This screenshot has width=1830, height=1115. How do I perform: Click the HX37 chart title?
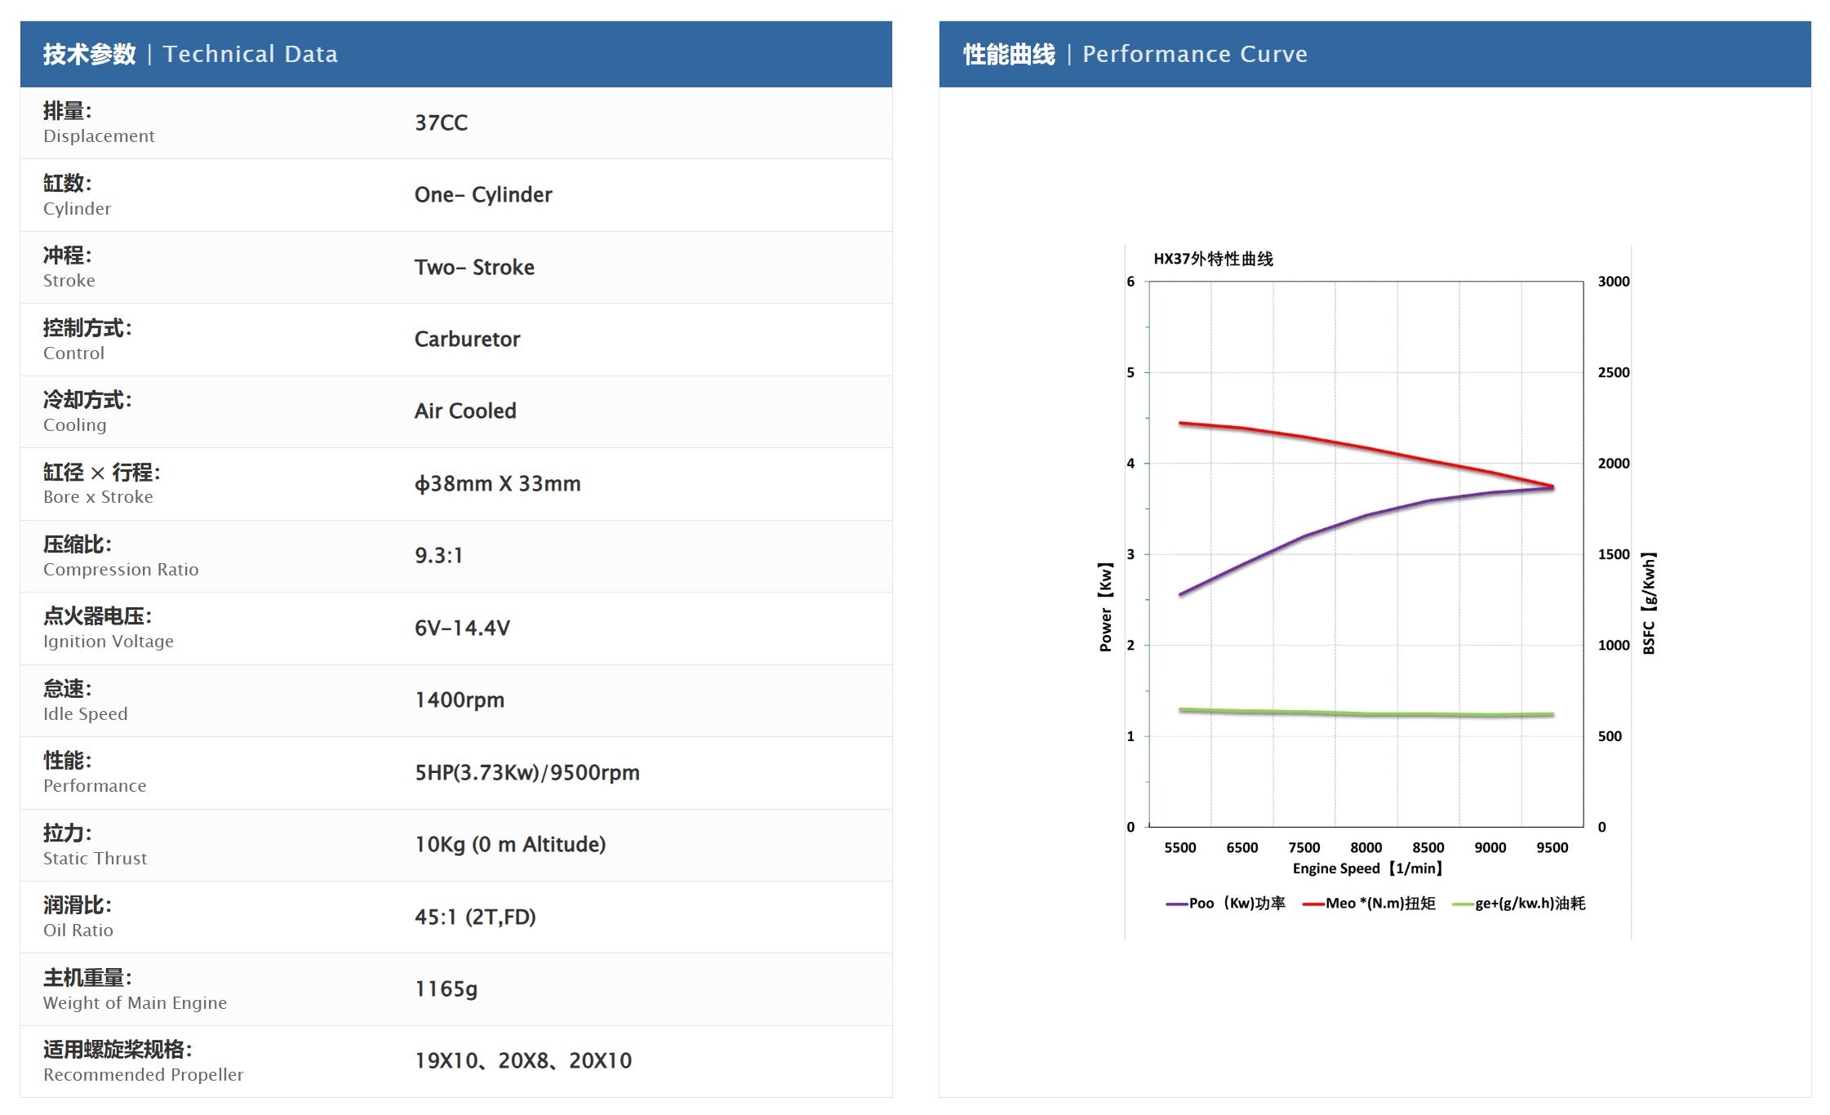(1213, 259)
